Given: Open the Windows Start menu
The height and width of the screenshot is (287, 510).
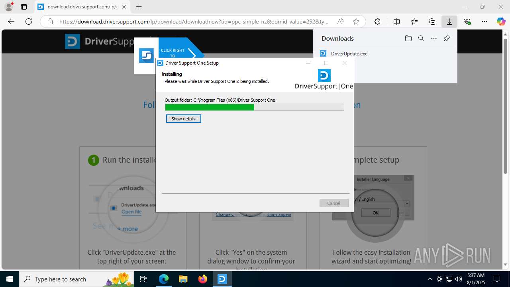Looking at the screenshot, I should [x=10, y=279].
